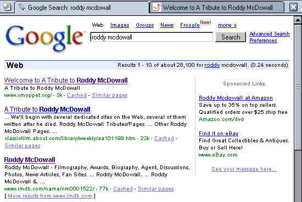Image resolution: width=302 pixels, height=202 pixels.
Task: Click into the roddy mcdowall search field
Action: [x=152, y=37]
